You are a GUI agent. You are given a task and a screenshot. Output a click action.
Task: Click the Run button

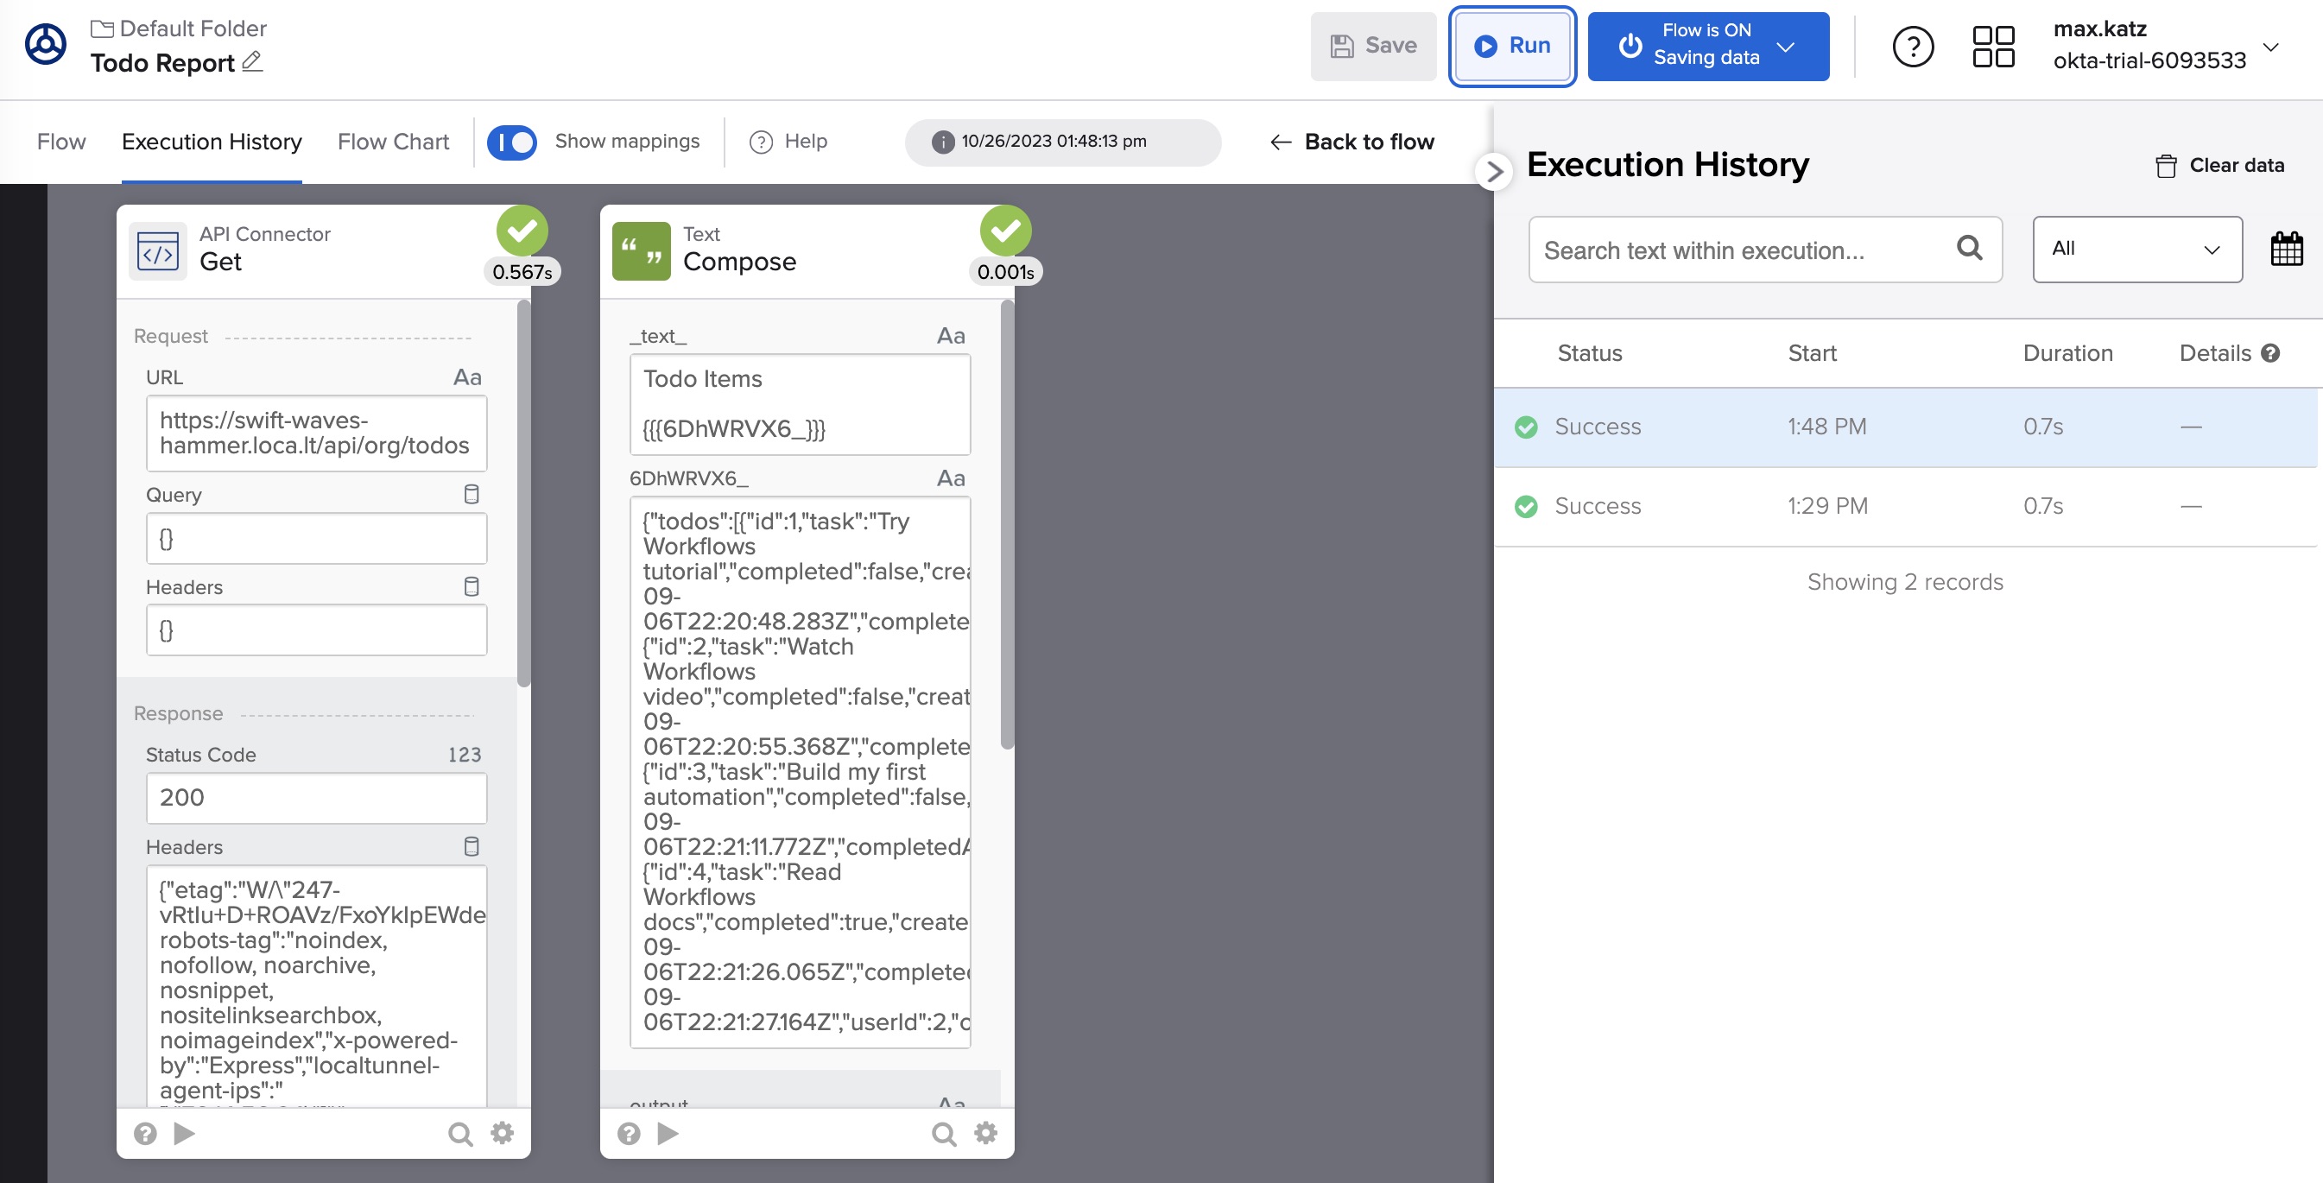tap(1512, 46)
